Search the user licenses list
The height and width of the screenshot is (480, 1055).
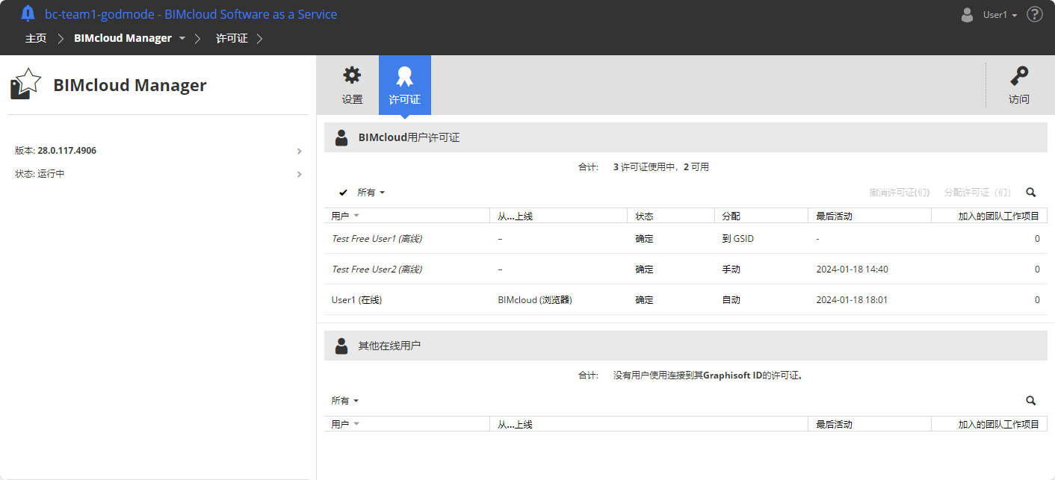tap(1031, 193)
